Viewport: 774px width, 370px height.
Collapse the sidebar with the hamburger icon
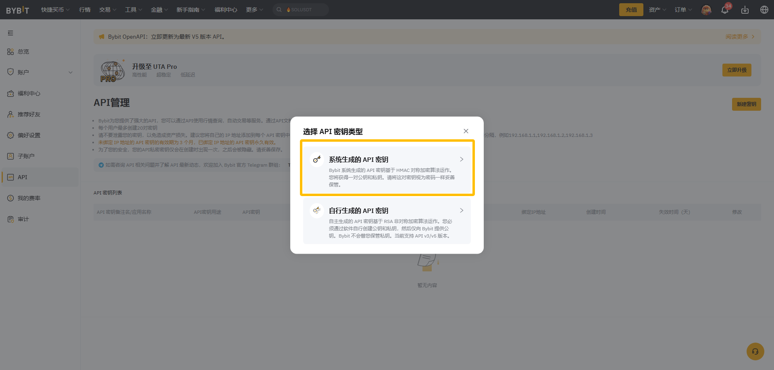click(x=10, y=33)
